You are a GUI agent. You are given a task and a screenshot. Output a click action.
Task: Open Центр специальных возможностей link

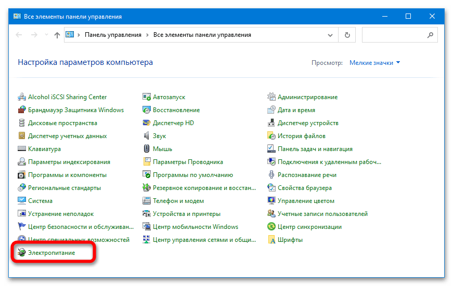click(79, 240)
